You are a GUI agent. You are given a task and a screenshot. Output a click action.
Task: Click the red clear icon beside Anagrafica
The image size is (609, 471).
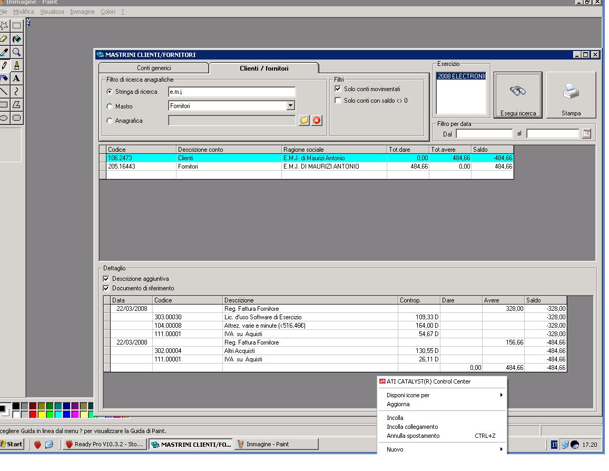click(316, 121)
